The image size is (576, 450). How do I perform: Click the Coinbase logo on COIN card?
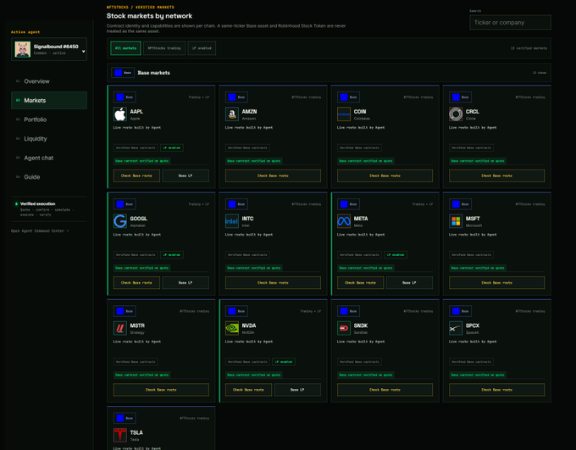click(x=344, y=114)
